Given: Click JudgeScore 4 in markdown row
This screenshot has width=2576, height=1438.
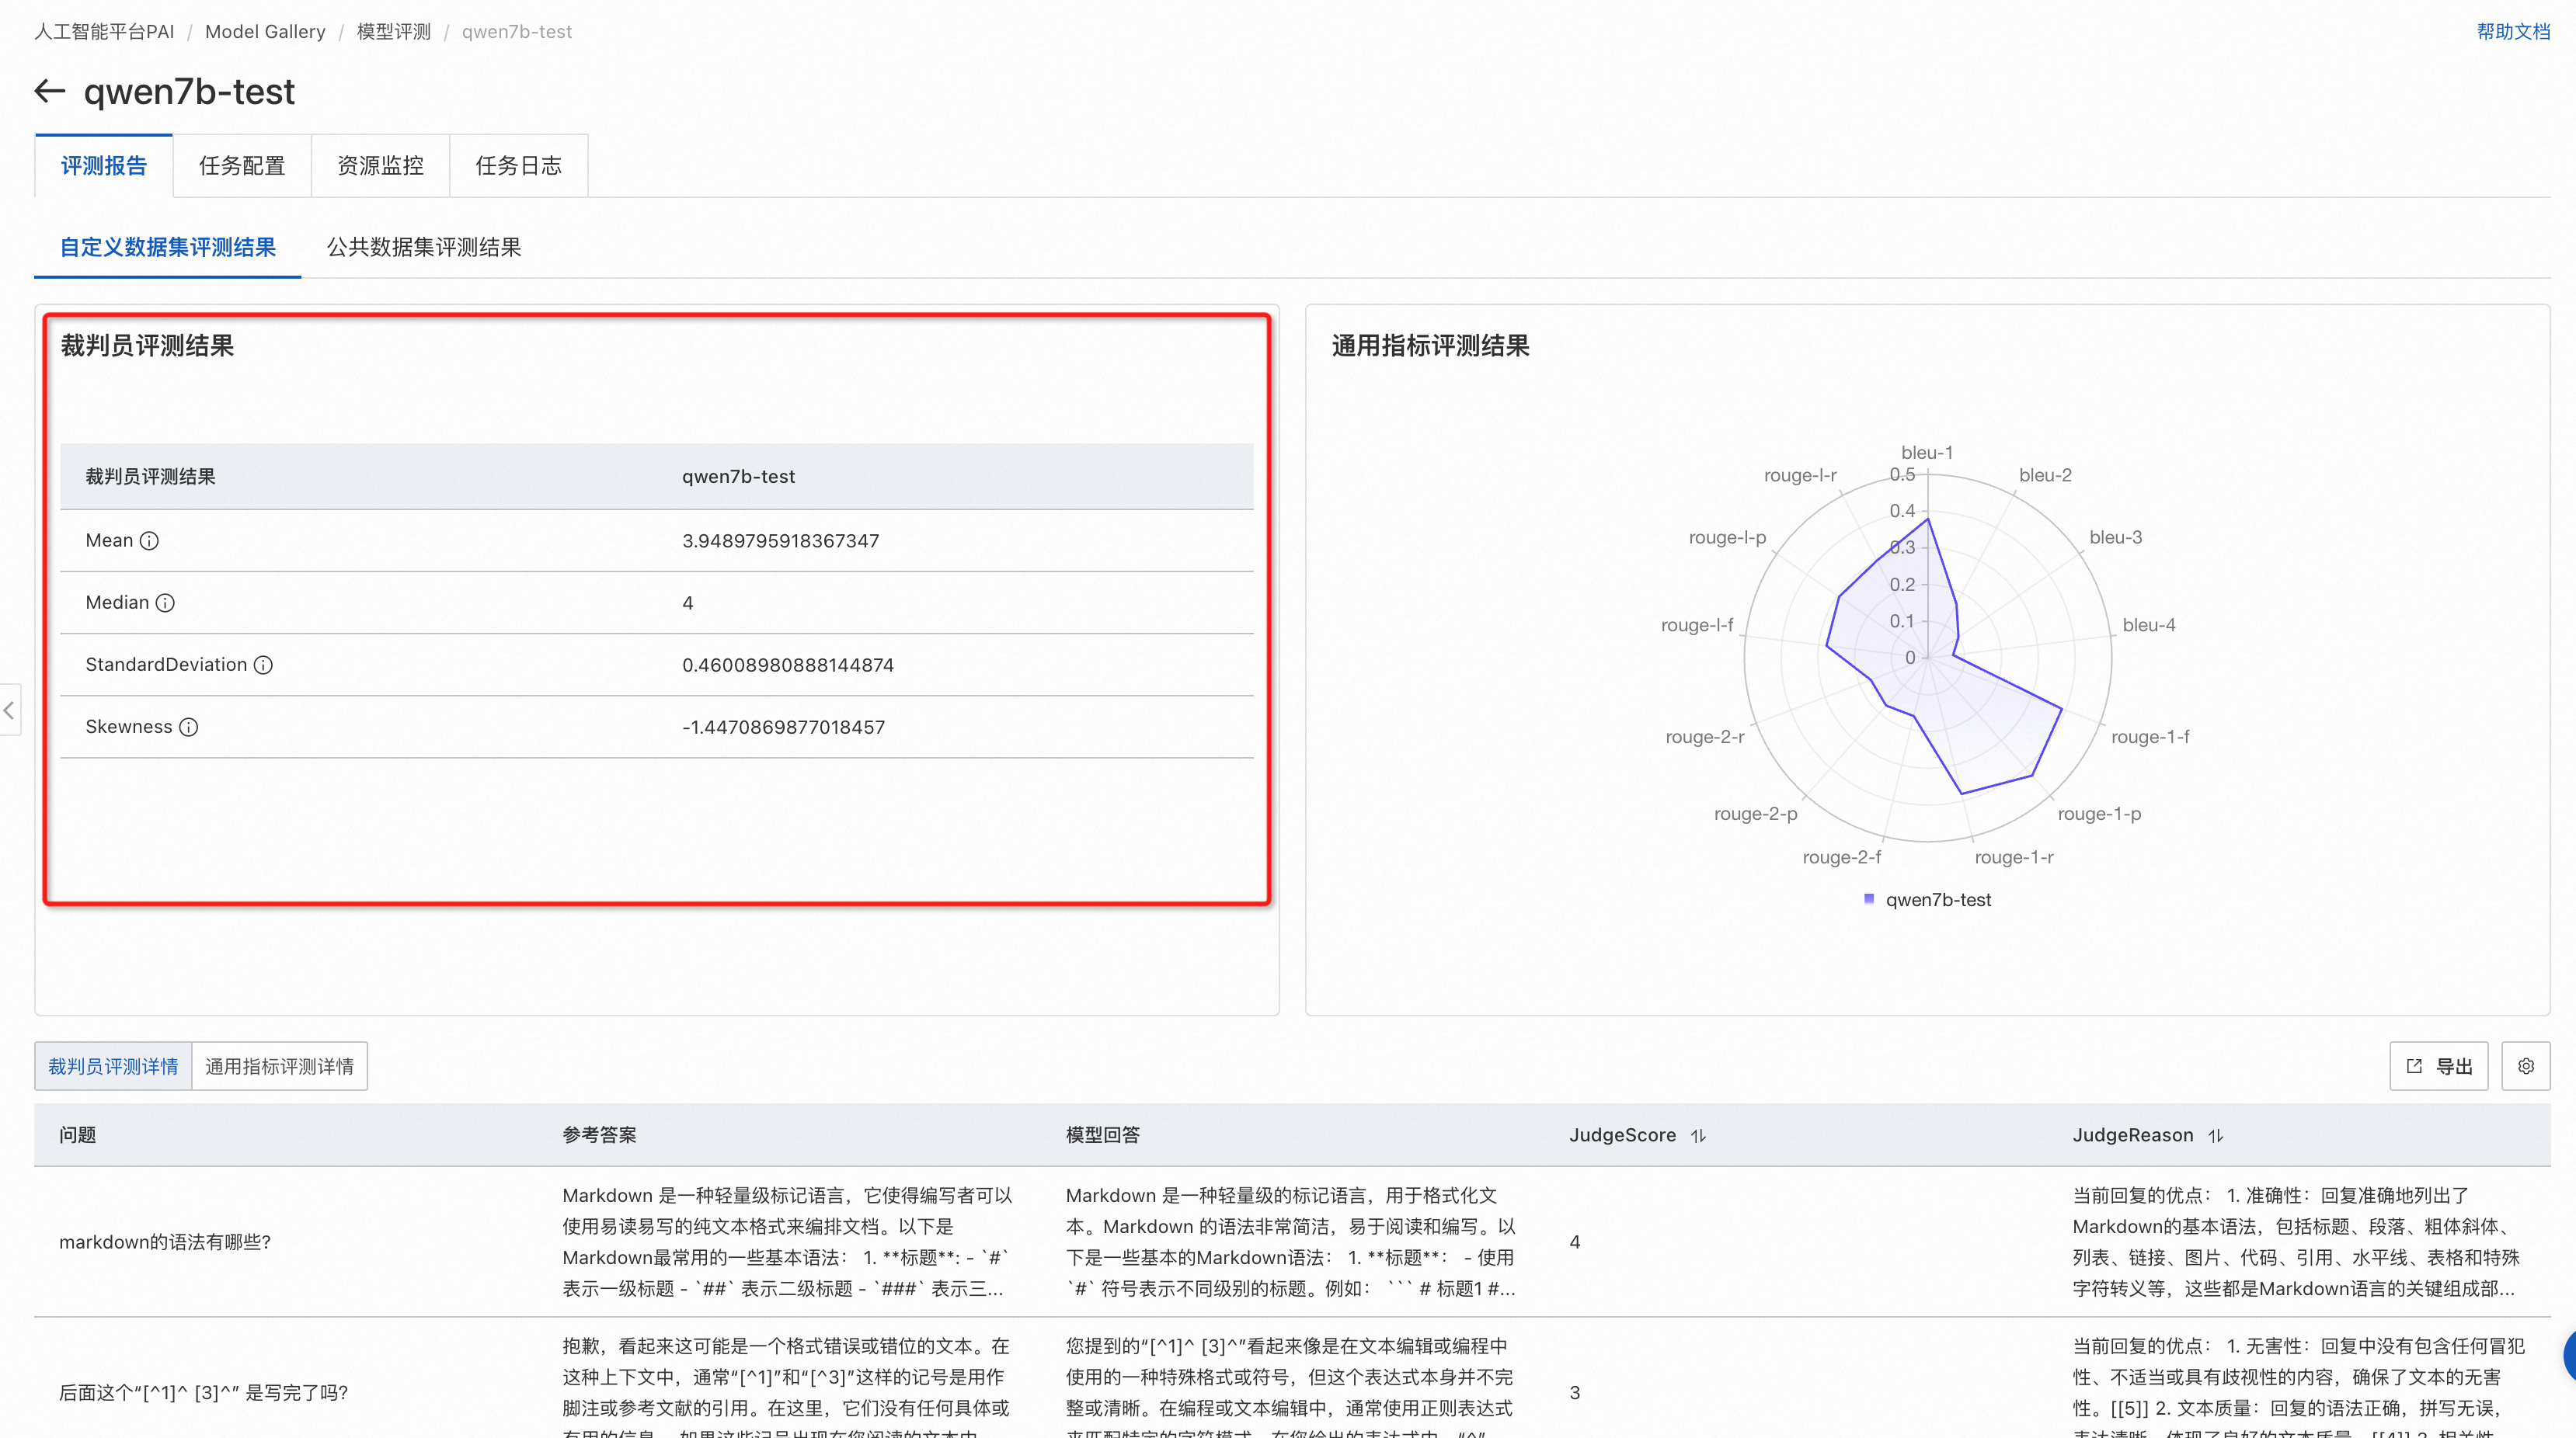Looking at the screenshot, I should tap(1575, 1241).
